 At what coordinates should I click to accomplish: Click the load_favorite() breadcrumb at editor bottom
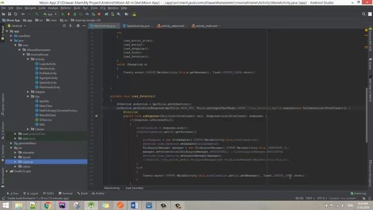[x=135, y=188]
